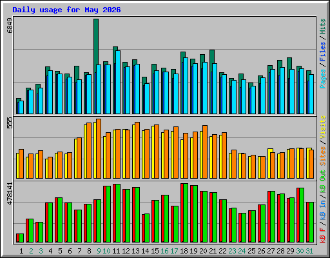Click the cyan pages bar for day 1
The width and height of the screenshot is (330, 258).
point(21,108)
